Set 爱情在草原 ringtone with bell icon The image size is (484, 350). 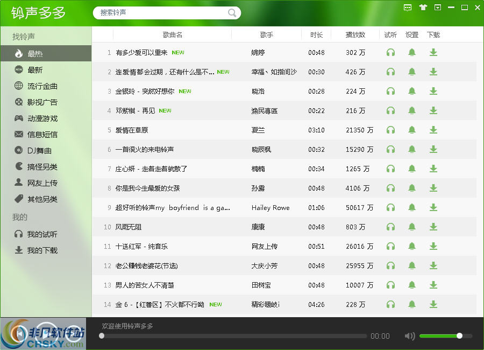click(x=412, y=130)
